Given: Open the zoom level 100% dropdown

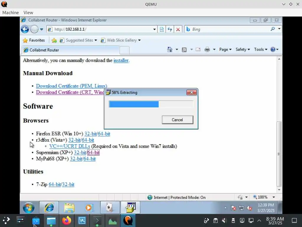Looking at the screenshot, I should pos(273,197).
